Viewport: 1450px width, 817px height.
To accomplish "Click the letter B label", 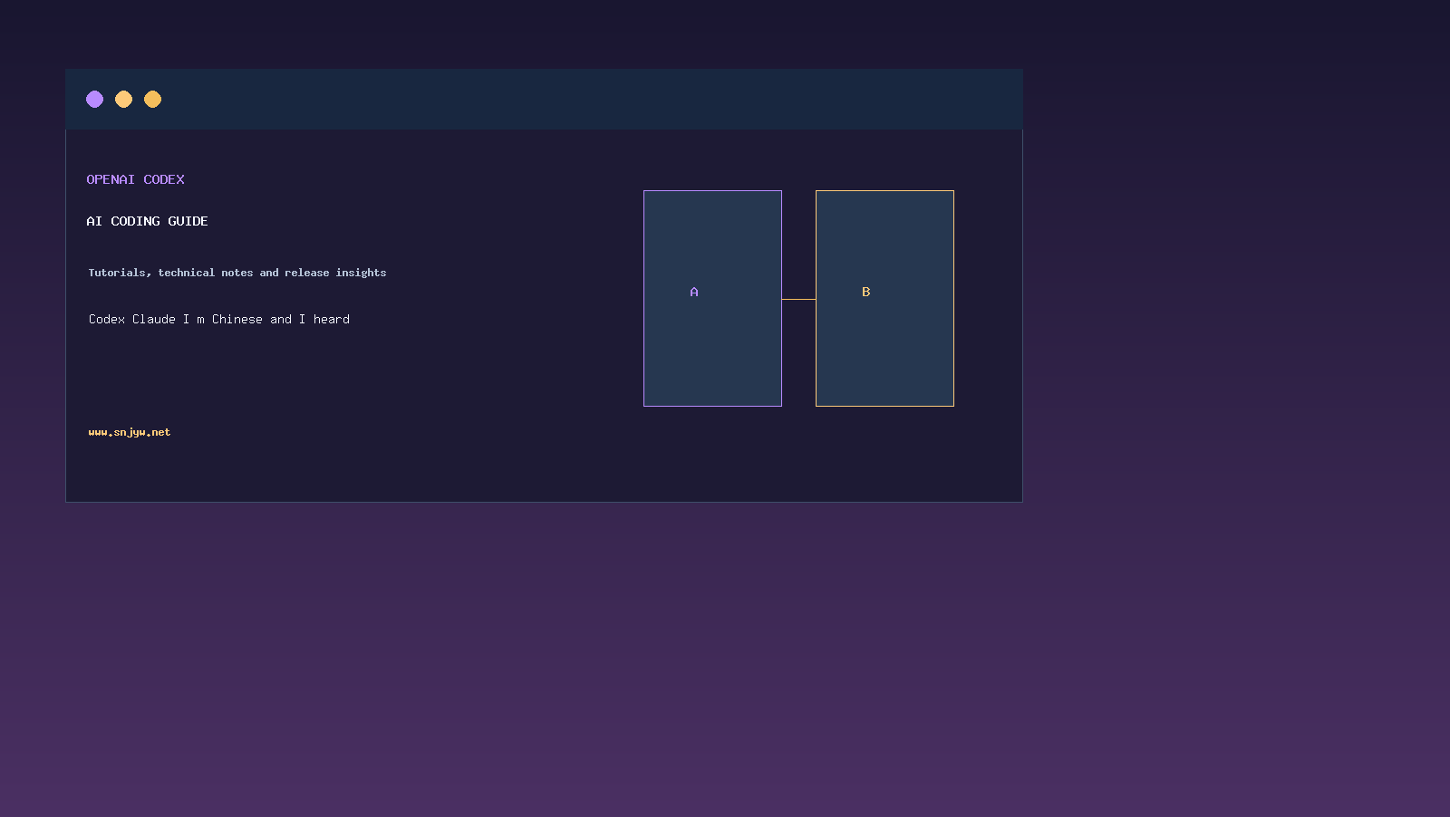I will click(865, 292).
